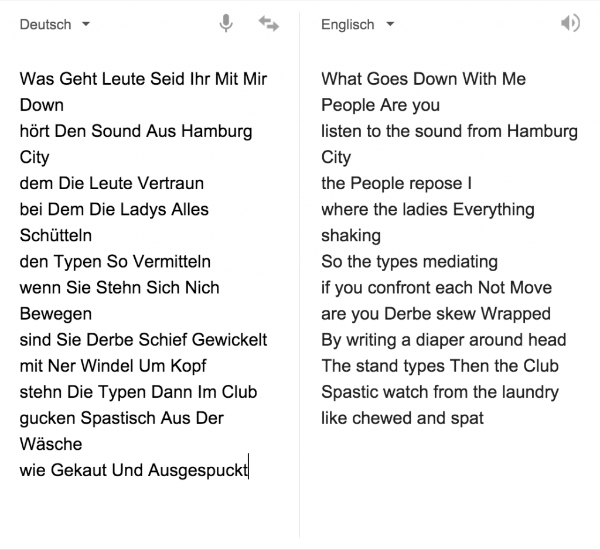Click source line 'mit Ner Windel Um Kopf'
The image size is (600, 550).
pyautogui.click(x=113, y=367)
